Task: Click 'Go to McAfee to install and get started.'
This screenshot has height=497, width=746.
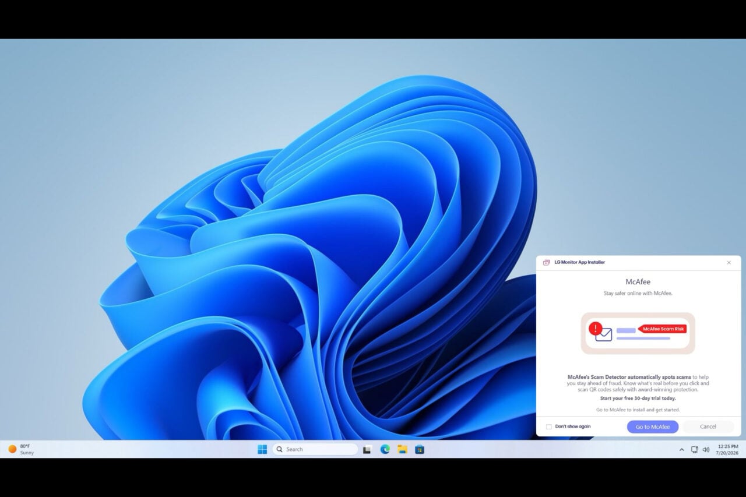Action: tap(638, 410)
